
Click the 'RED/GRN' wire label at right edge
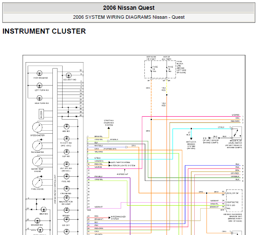(235, 121)
